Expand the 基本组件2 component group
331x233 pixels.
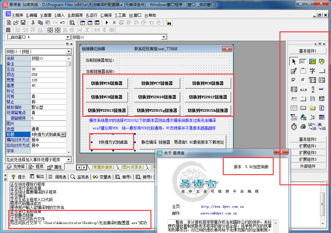308,139
